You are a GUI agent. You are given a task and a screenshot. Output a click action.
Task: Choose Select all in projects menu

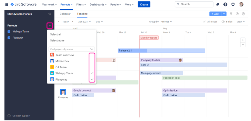coord(56,34)
